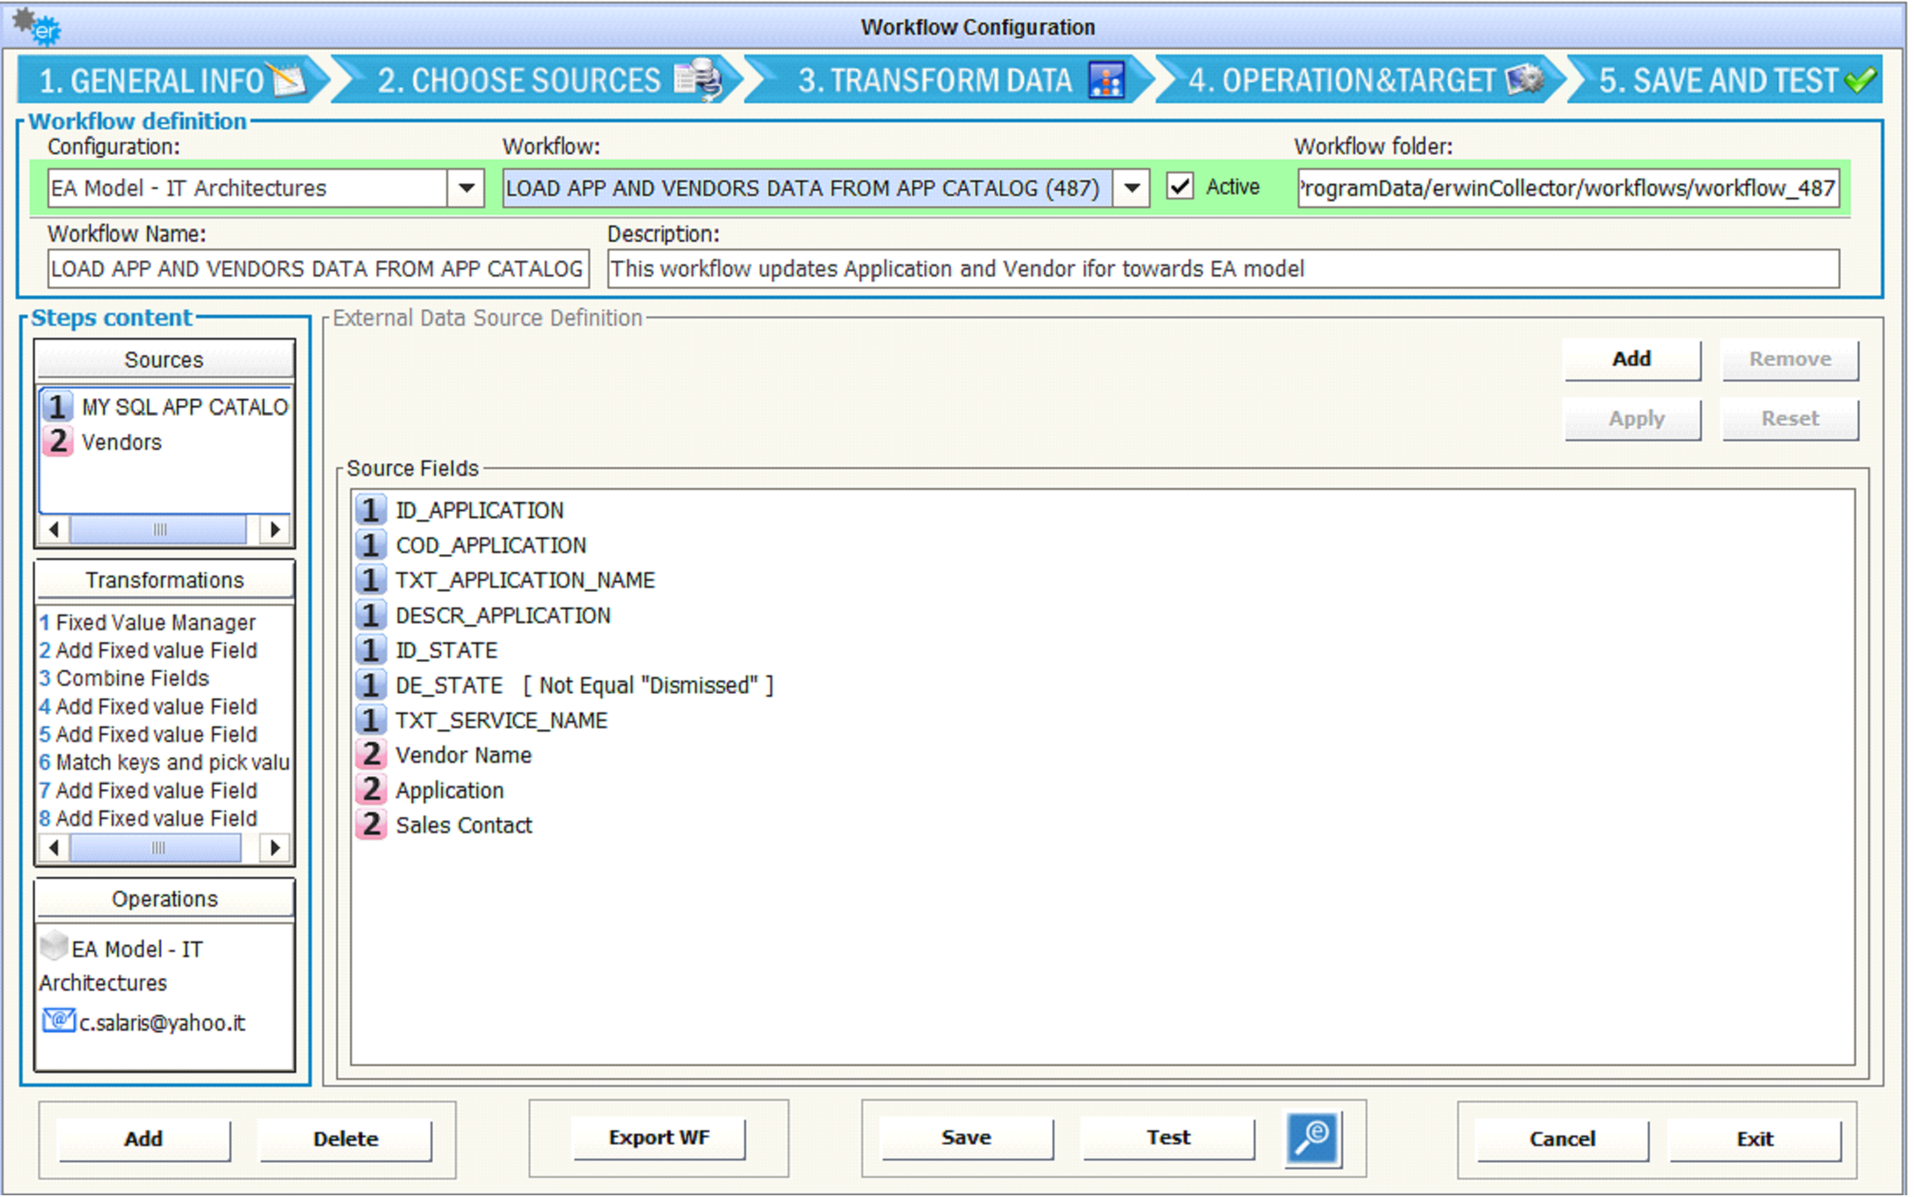The width and height of the screenshot is (1914, 1197).
Task: Uncheck the Active checkbox
Action: point(1180,188)
